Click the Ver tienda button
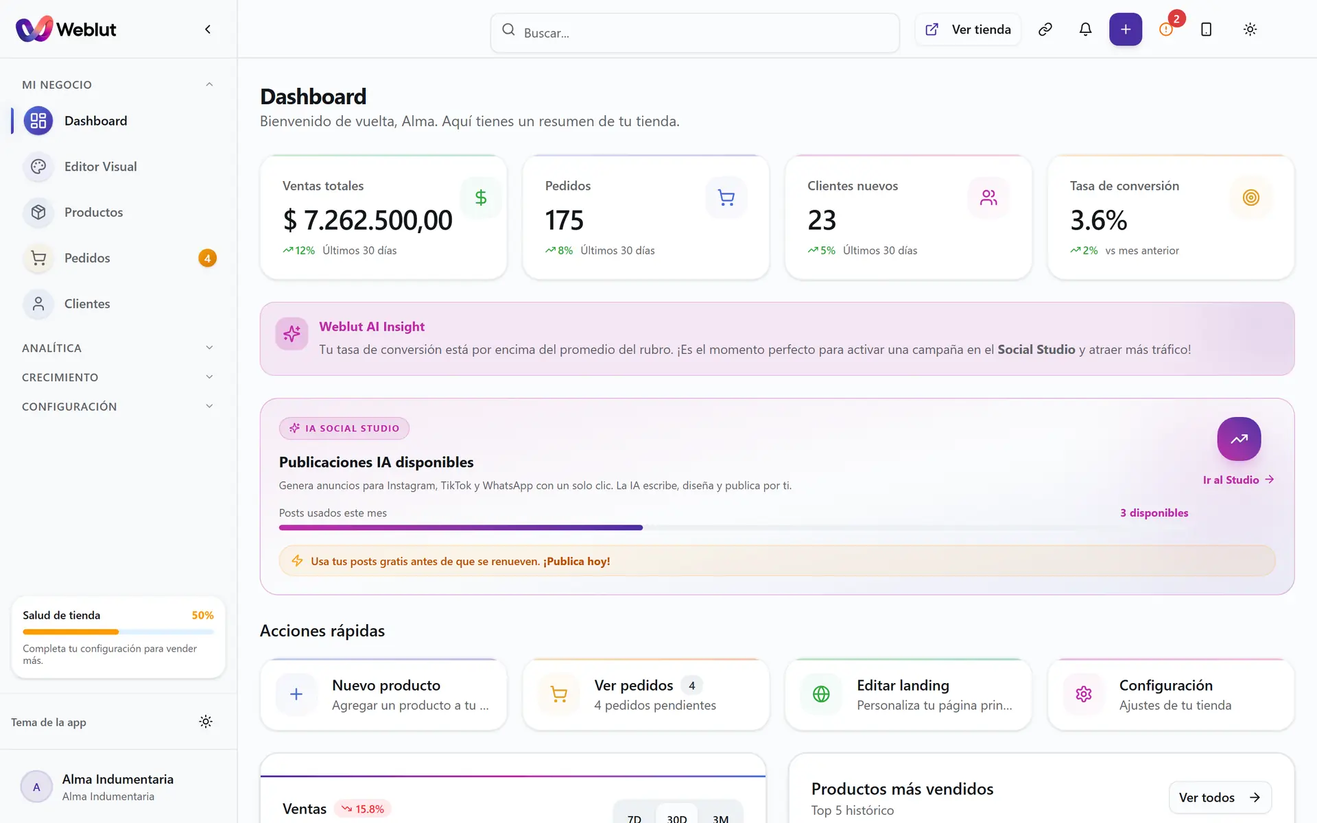The width and height of the screenshot is (1317, 823). (x=968, y=29)
